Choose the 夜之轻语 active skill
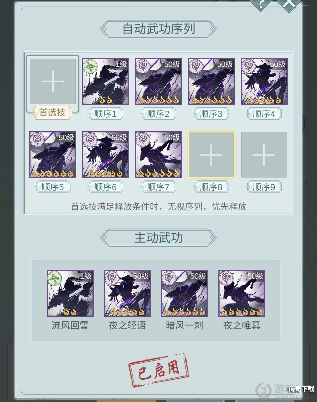Image resolution: width=317 pixels, height=402 pixels. point(127,293)
